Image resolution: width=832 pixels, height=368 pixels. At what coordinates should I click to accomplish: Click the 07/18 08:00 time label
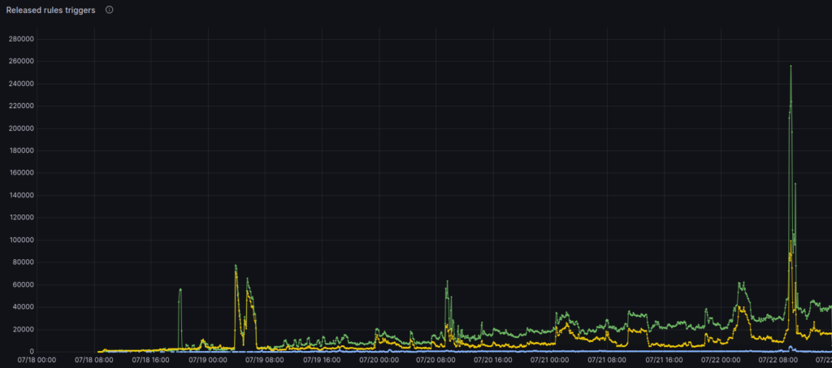point(94,360)
